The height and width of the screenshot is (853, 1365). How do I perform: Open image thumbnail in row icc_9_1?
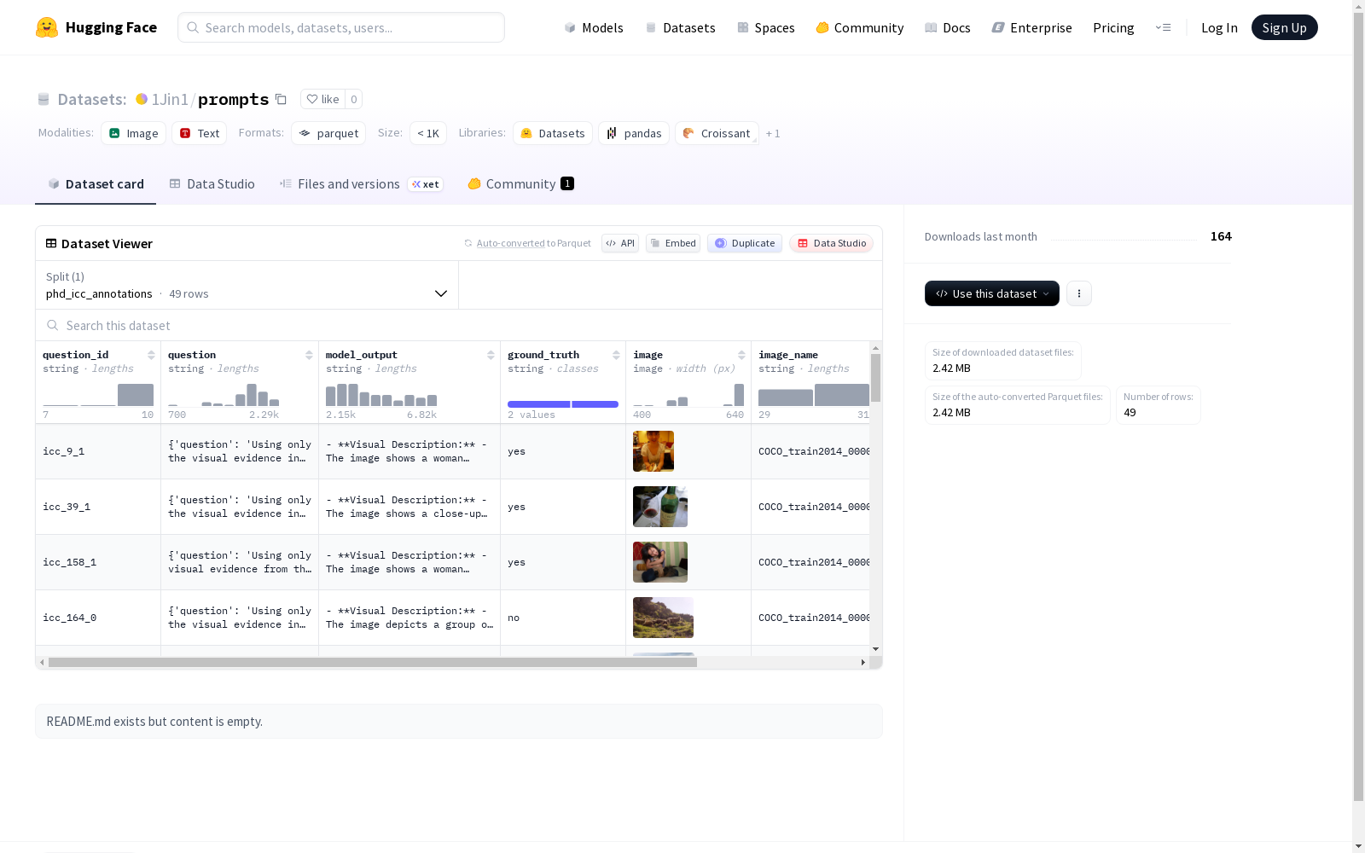tap(653, 451)
